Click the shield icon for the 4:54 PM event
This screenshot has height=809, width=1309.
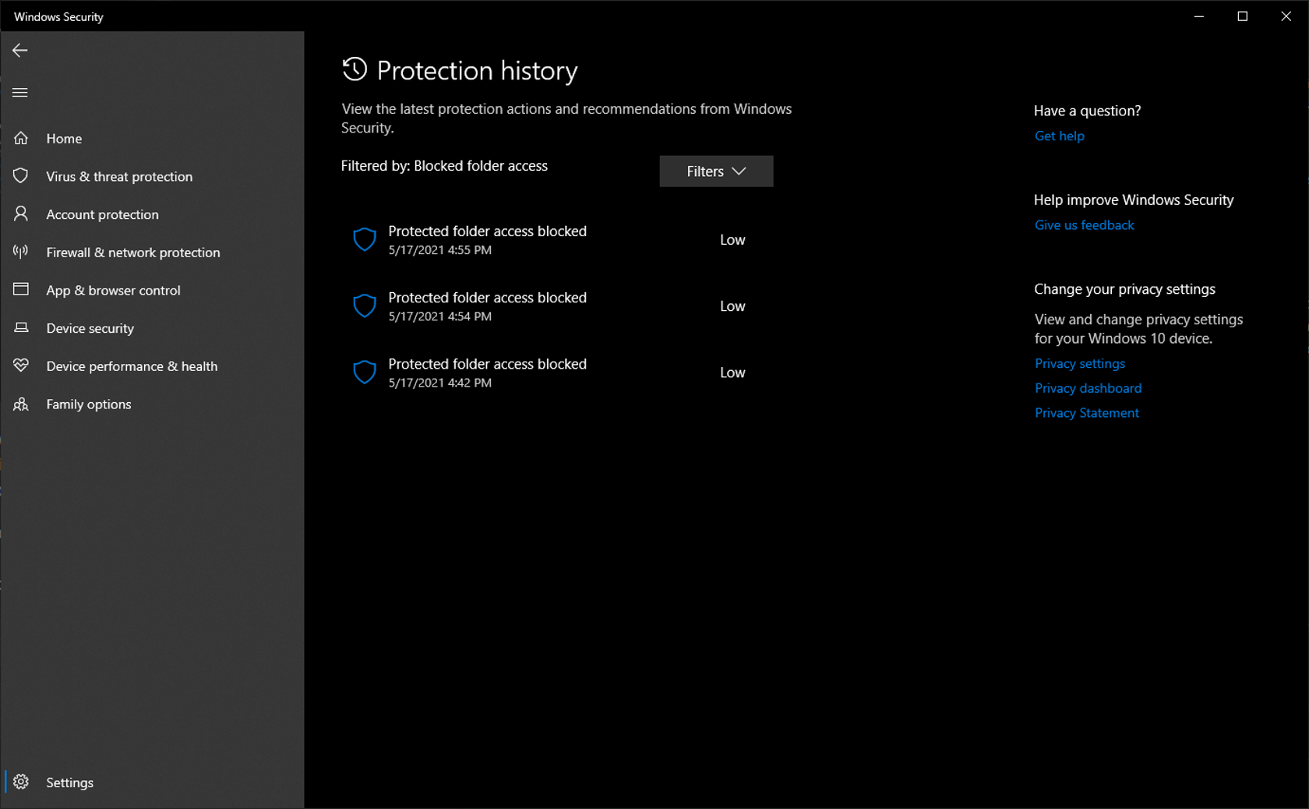[365, 306]
